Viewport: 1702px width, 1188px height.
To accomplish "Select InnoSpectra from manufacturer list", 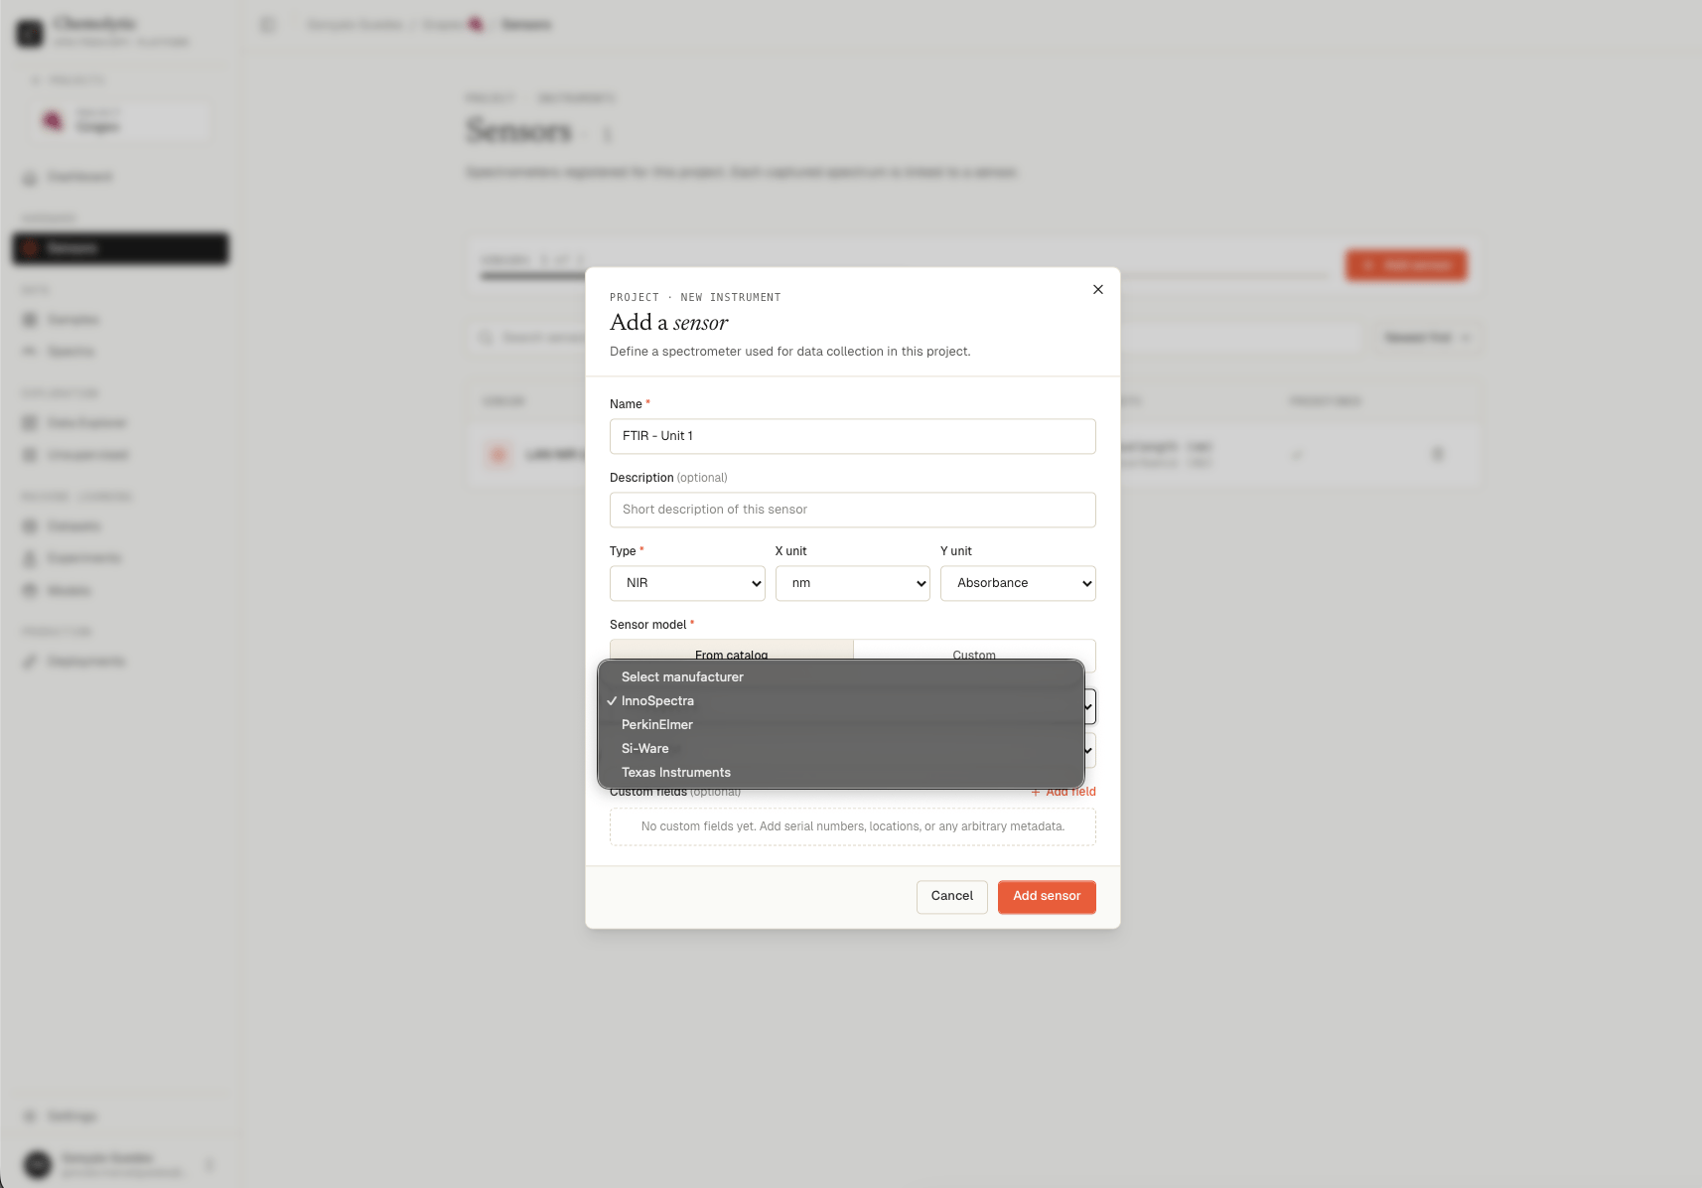I will coord(840,701).
